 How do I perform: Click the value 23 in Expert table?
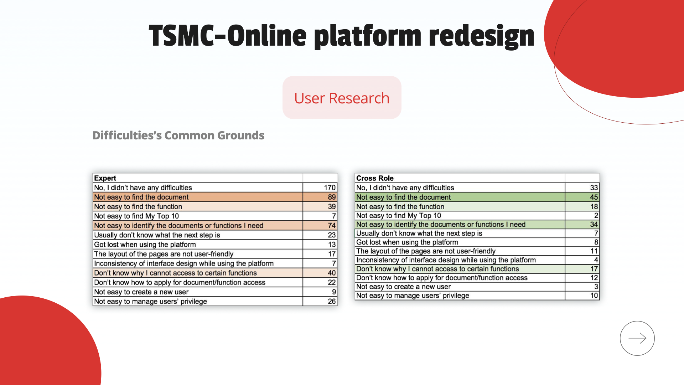(x=332, y=235)
